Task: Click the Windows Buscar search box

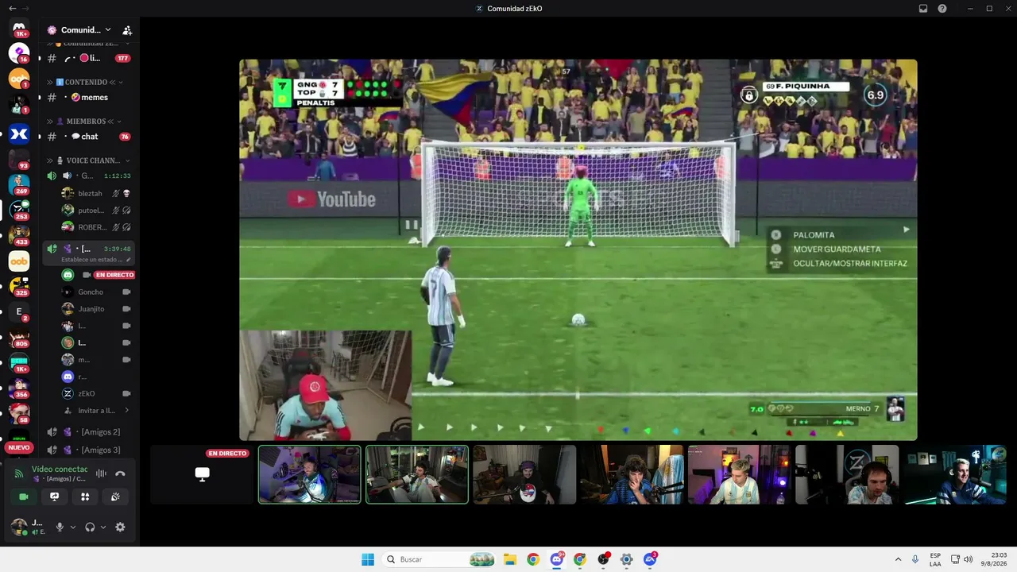Action: click(x=439, y=559)
